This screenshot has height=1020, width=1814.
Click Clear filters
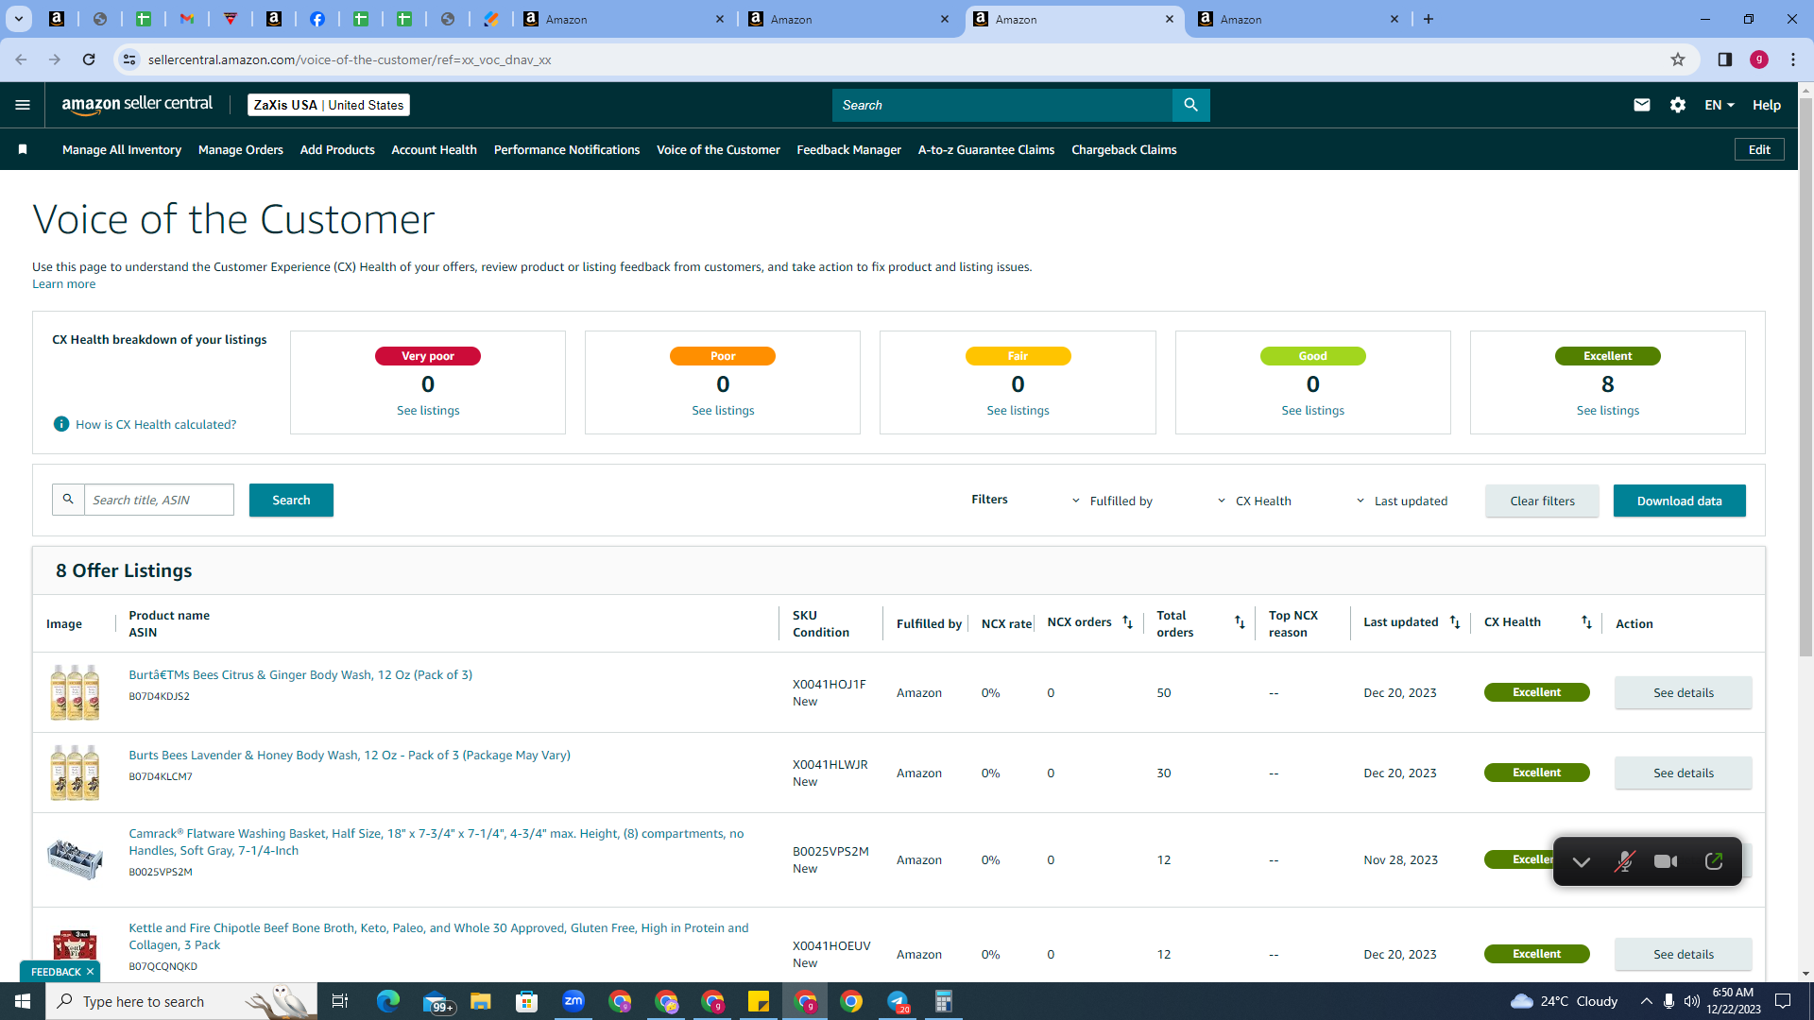(x=1542, y=501)
